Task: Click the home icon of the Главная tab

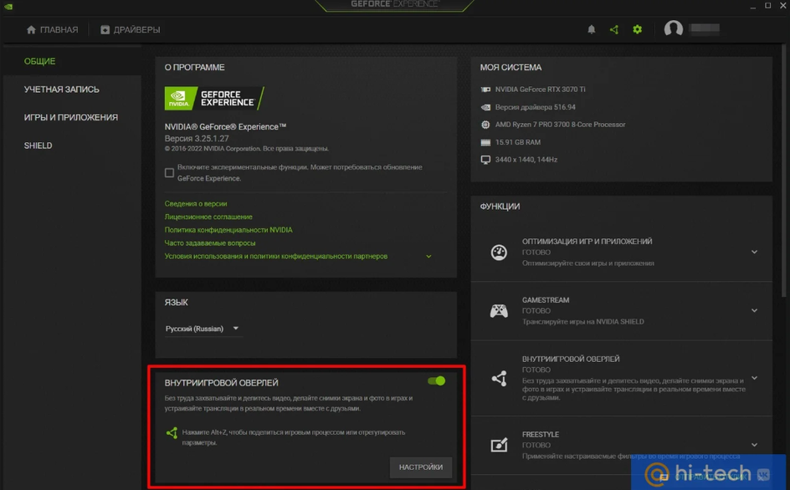Action: click(x=31, y=29)
